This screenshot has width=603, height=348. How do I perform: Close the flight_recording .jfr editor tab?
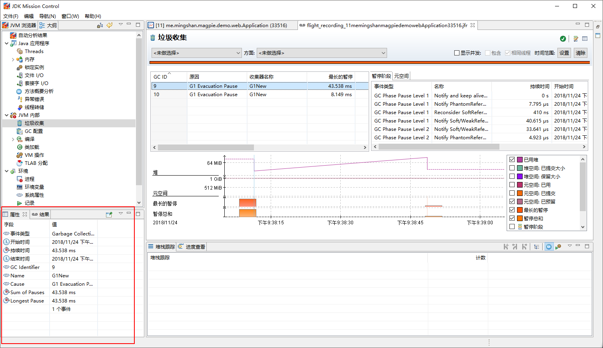[x=473, y=25]
